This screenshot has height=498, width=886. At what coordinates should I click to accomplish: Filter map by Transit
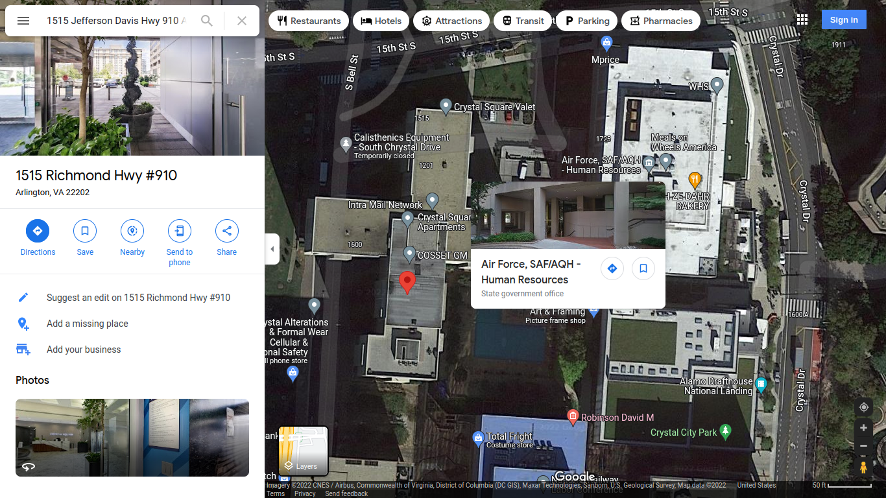(523, 21)
